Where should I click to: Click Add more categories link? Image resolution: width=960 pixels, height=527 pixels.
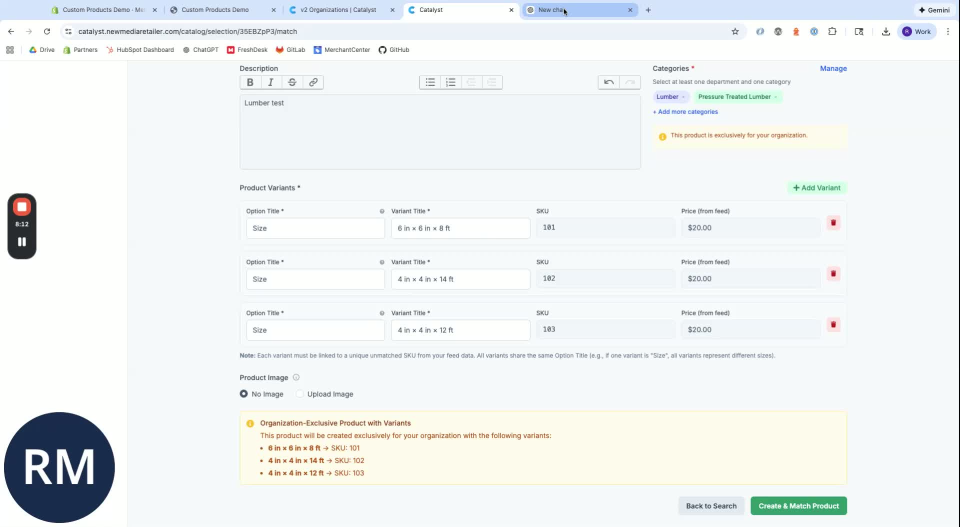pyautogui.click(x=685, y=112)
